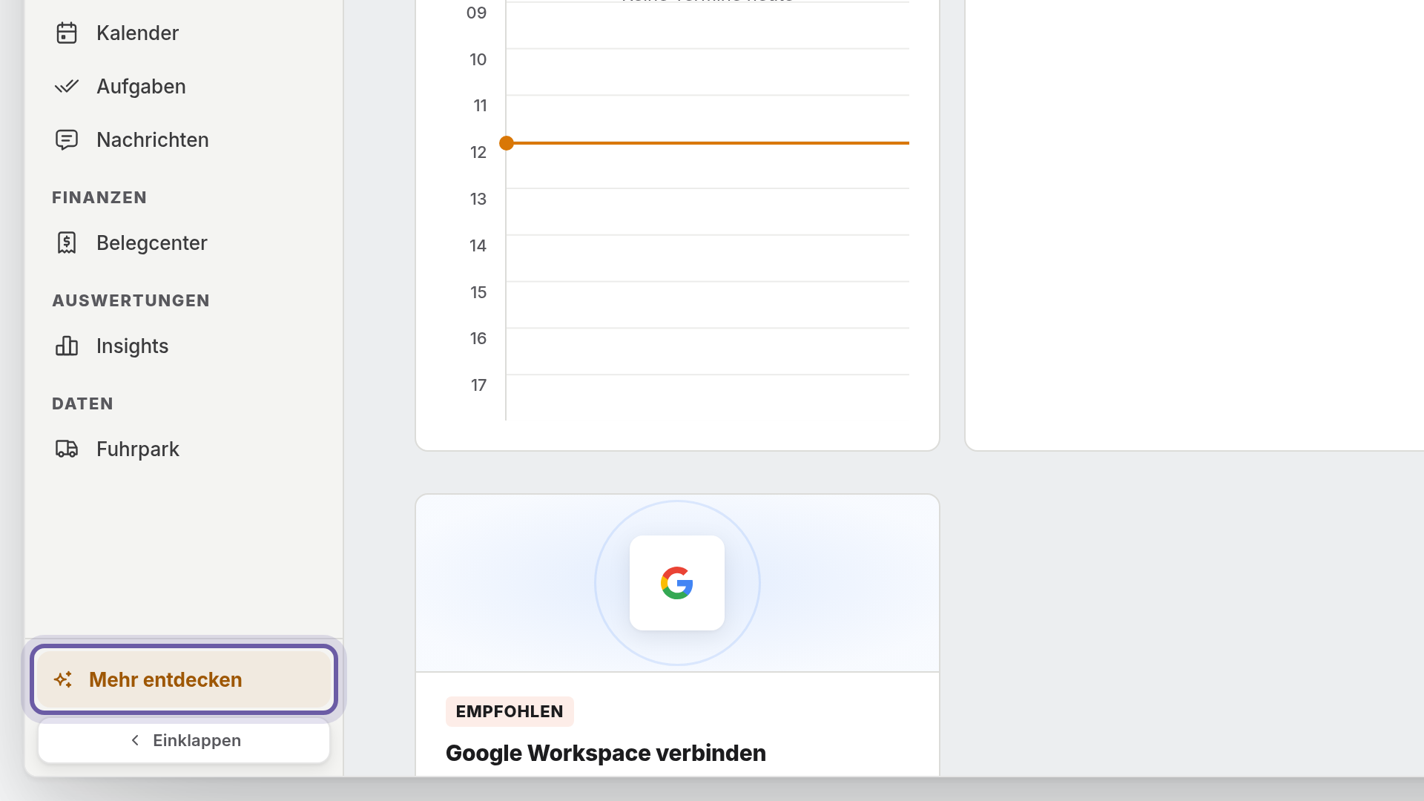Click the sparkle icon in Mehr entdecken
This screenshot has width=1424, height=801.
(63, 679)
